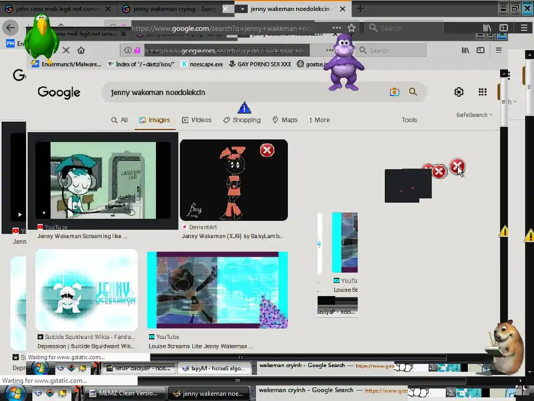
Task: Stop loading with the X button beside home
Action: pos(66,50)
